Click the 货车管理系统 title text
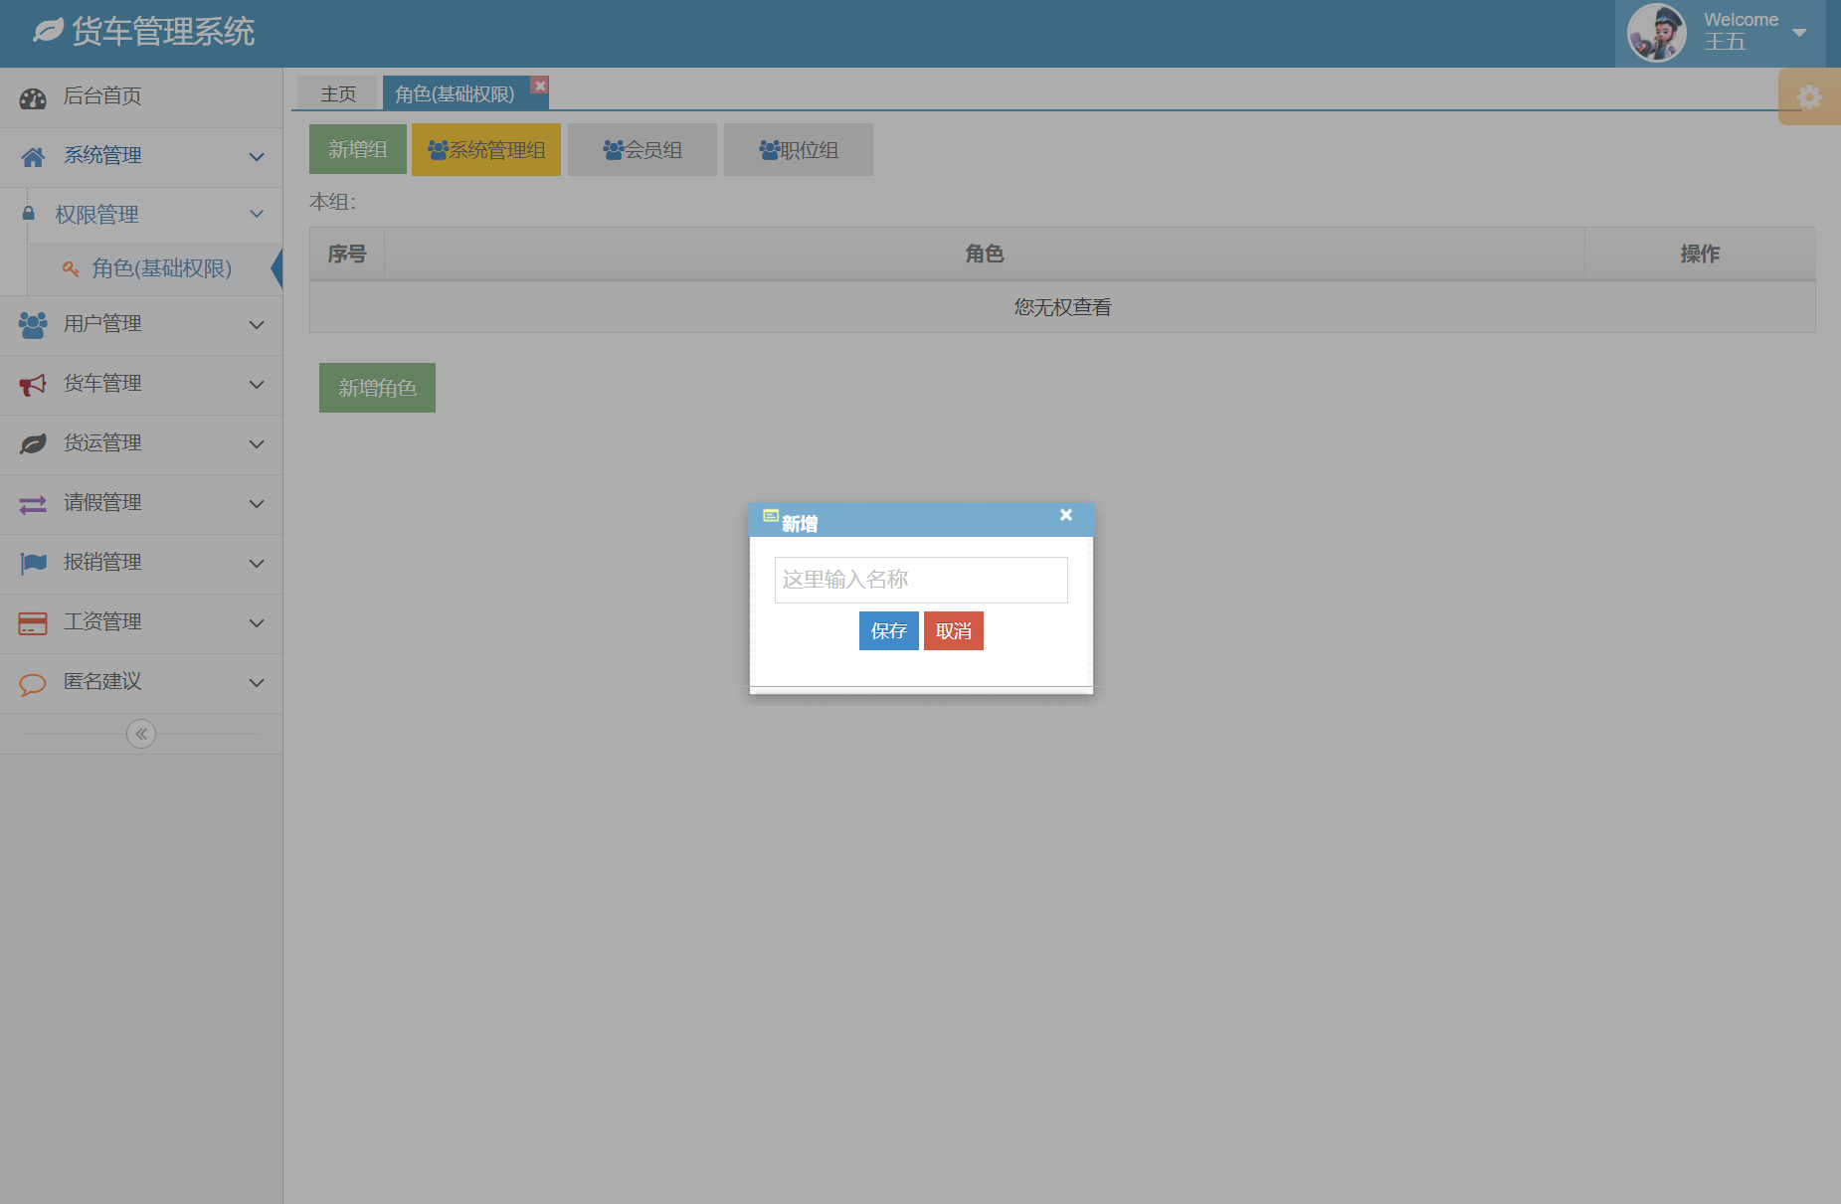This screenshot has width=1841, height=1204. [163, 32]
